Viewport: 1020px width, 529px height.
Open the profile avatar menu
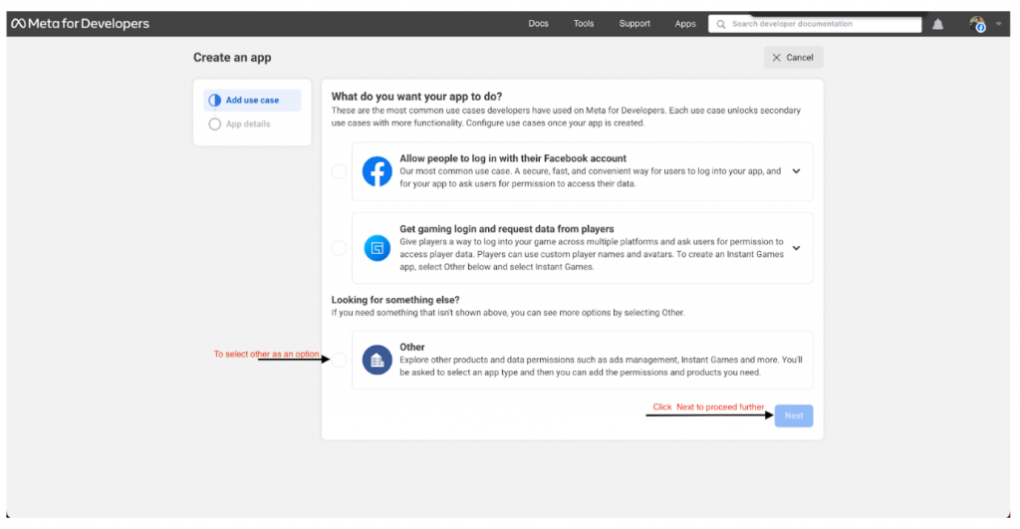[976, 24]
